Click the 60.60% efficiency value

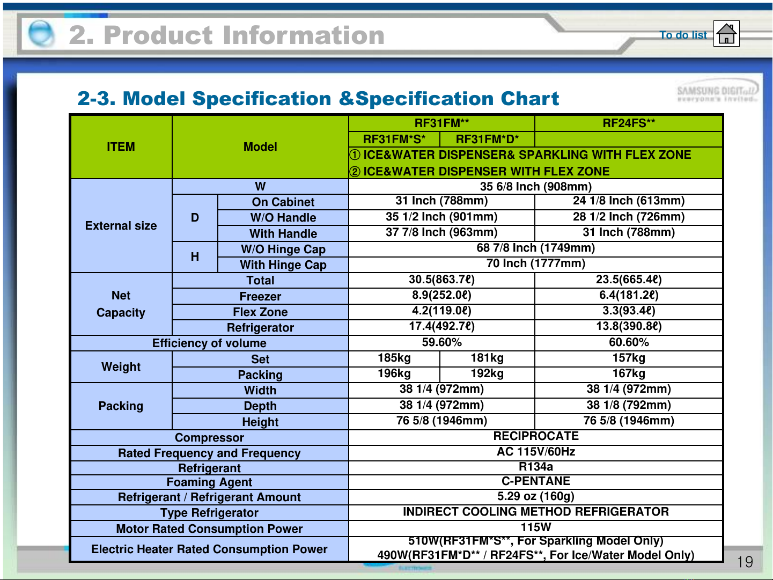click(x=629, y=342)
